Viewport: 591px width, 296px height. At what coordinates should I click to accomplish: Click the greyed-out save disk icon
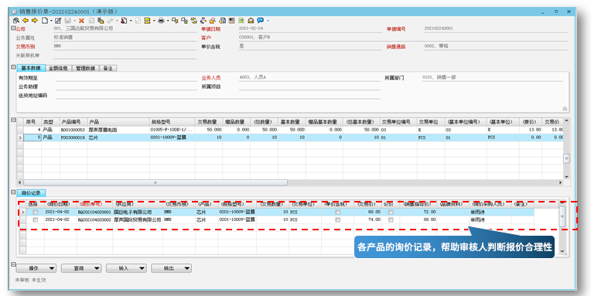coord(67,21)
